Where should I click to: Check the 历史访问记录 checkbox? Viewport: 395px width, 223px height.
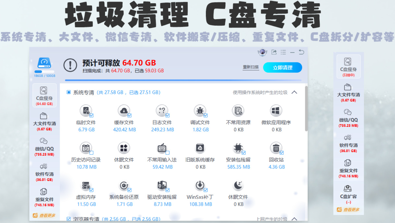click(91, 153)
